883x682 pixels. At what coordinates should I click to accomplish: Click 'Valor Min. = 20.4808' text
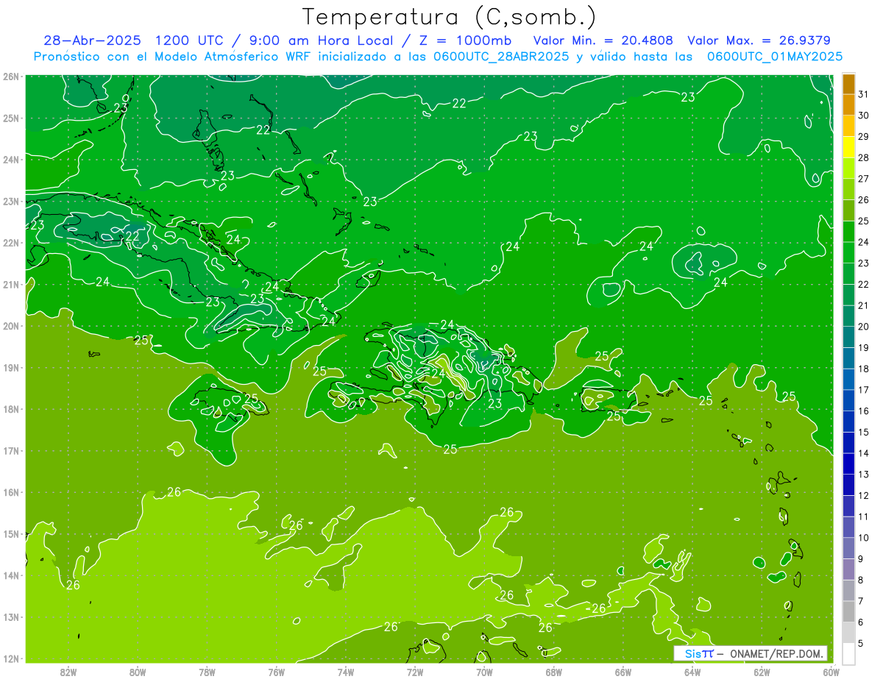coord(603,40)
